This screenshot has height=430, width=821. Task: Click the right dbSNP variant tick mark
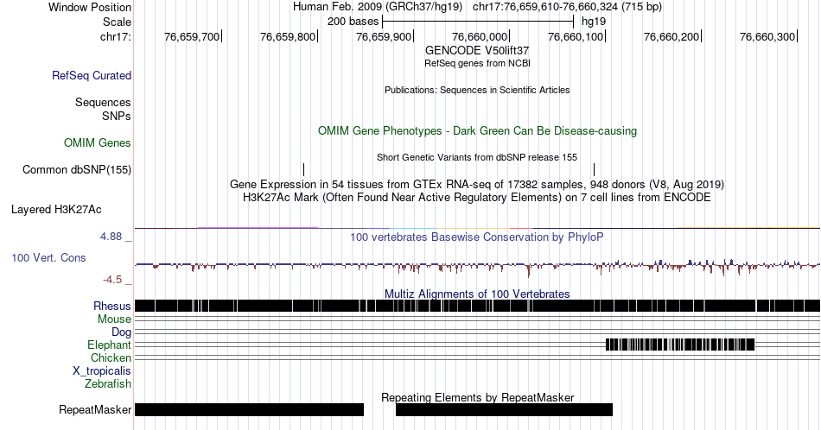coord(595,169)
